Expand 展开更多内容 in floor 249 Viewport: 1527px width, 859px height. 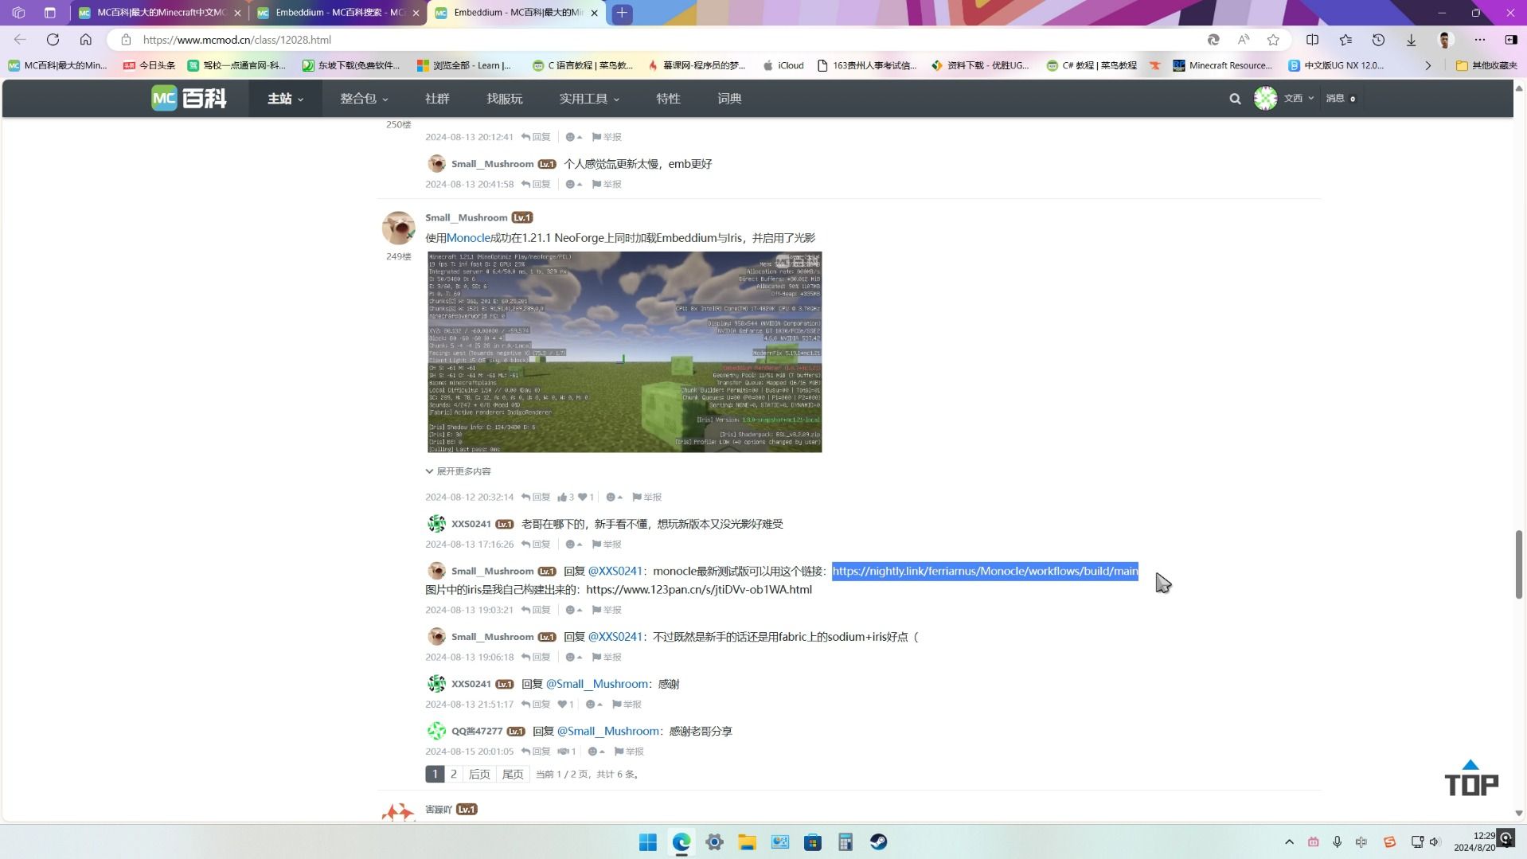pos(459,471)
